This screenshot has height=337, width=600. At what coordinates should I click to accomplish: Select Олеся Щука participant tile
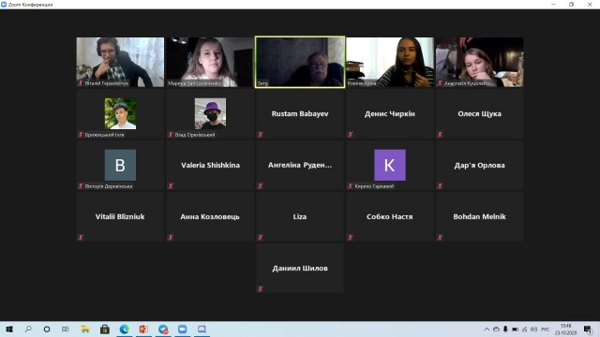[x=479, y=113]
